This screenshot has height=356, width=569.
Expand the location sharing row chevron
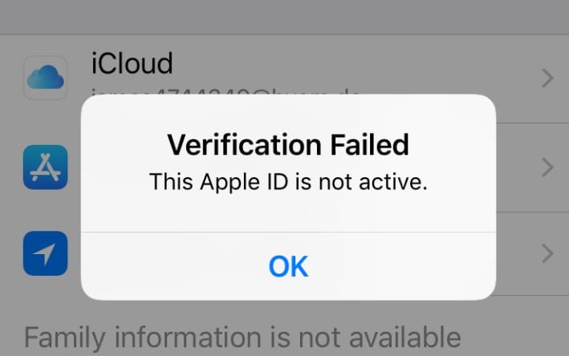coord(547,253)
